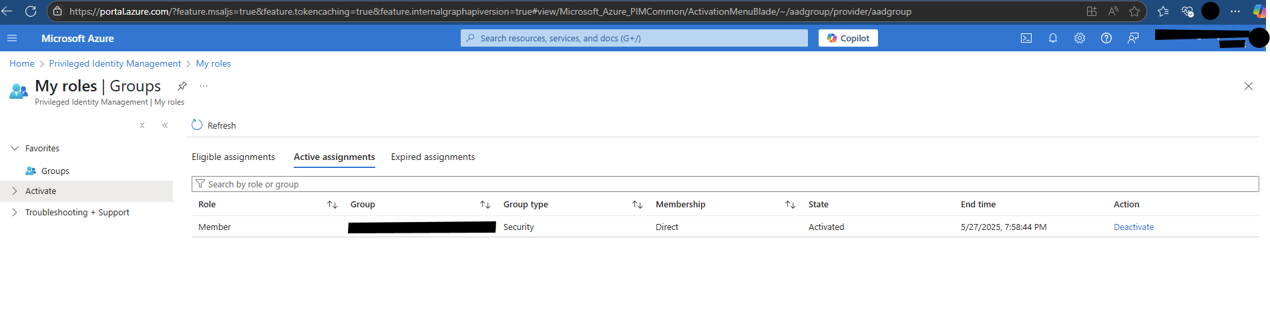
Task: Click the browser address bar URL
Action: (x=491, y=11)
